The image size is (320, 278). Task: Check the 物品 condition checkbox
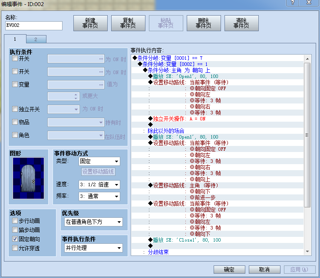pyautogui.click(x=15, y=122)
